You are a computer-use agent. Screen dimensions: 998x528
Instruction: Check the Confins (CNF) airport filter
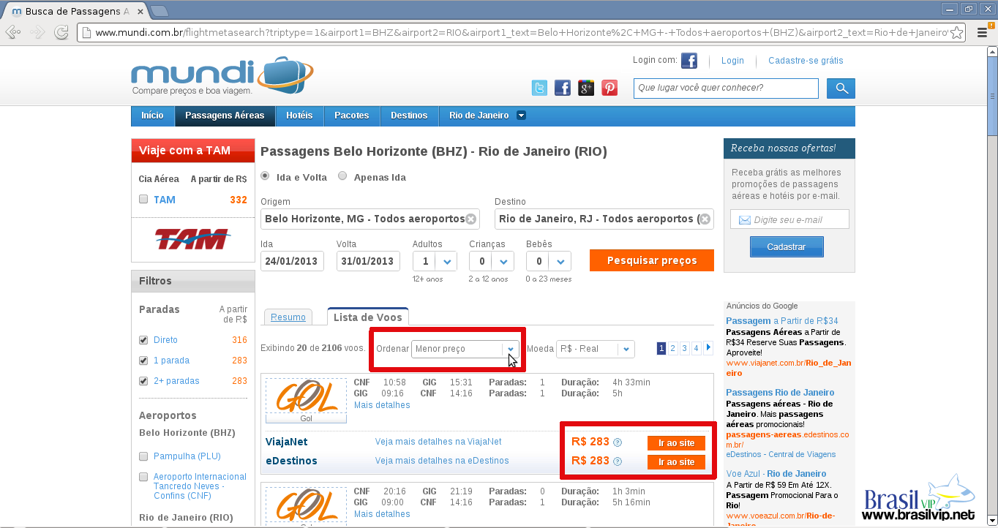click(x=143, y=477)
